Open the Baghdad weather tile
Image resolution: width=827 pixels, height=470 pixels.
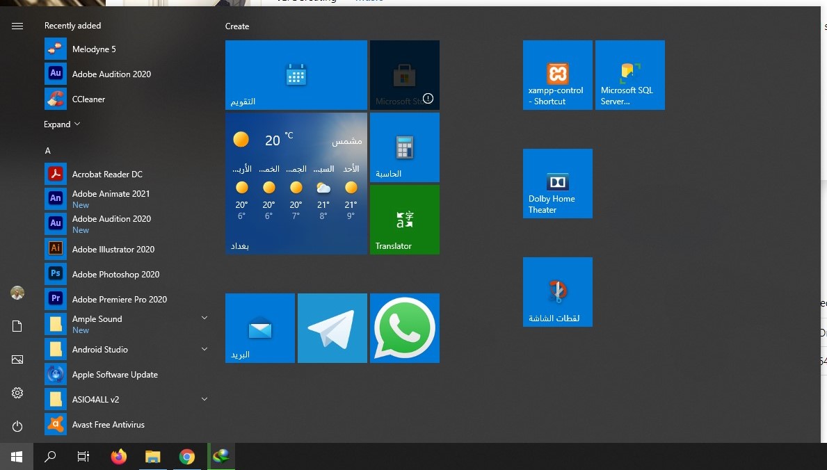[296, 184]
